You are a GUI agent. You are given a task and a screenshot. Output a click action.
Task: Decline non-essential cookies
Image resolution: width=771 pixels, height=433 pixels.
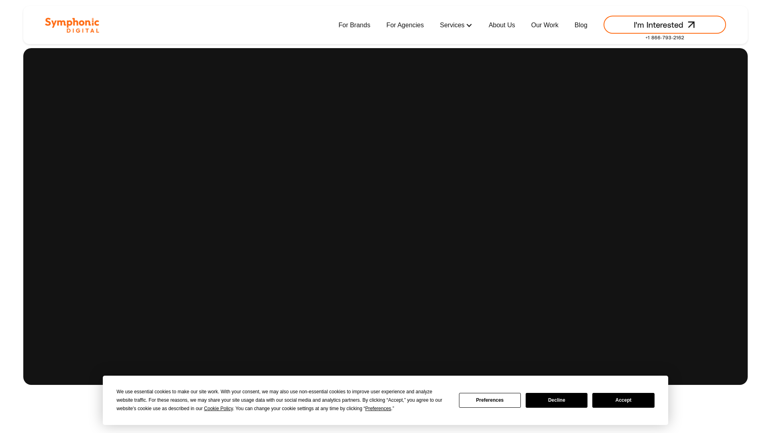point(556,400)
